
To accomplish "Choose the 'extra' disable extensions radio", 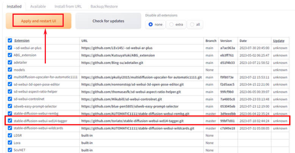I will (x=172, y=24).
